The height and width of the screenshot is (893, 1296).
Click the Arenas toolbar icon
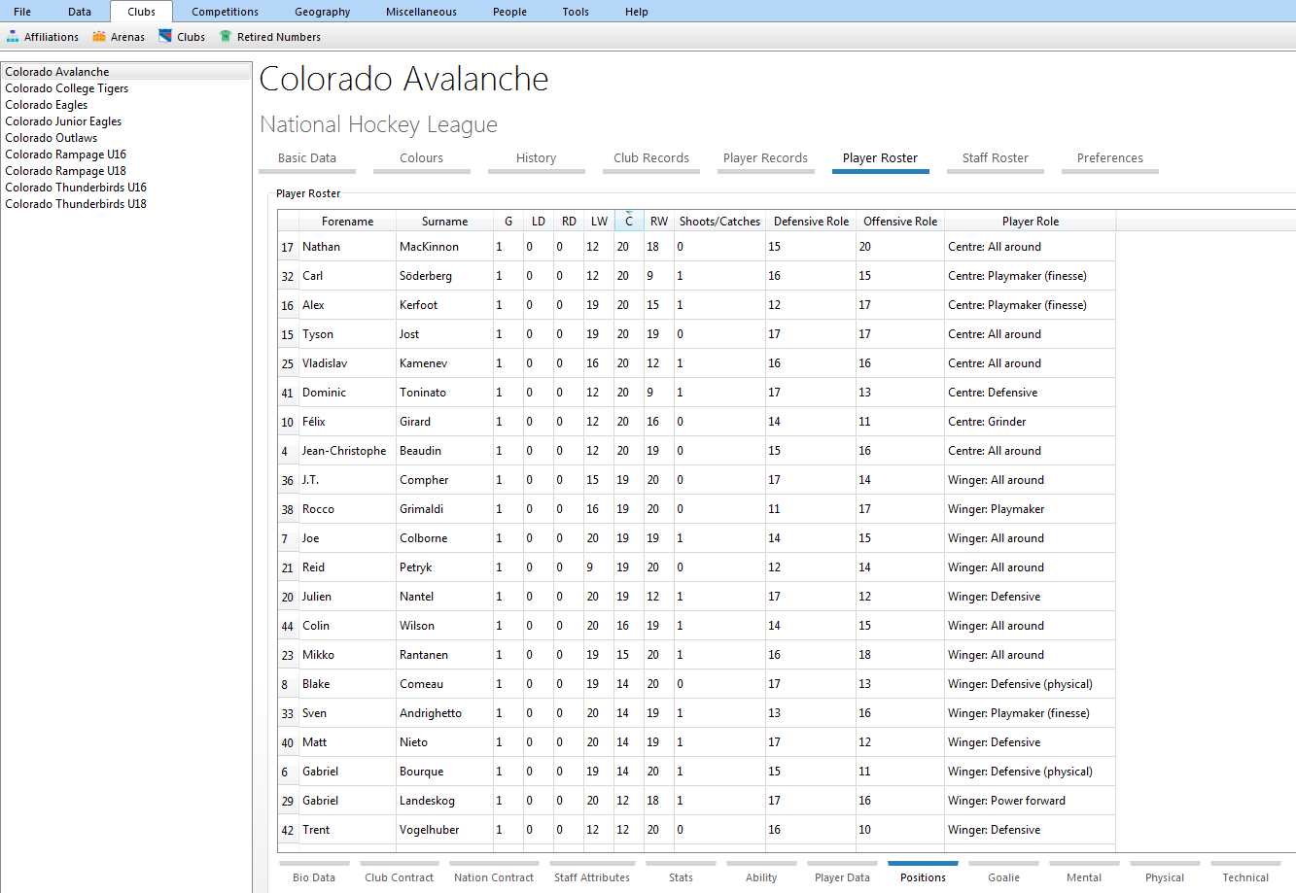click(99, 37)
